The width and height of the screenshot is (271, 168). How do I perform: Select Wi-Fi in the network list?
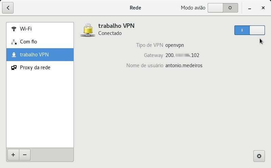point(40,29)
